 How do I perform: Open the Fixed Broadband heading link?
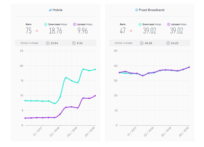pos(151,10)
